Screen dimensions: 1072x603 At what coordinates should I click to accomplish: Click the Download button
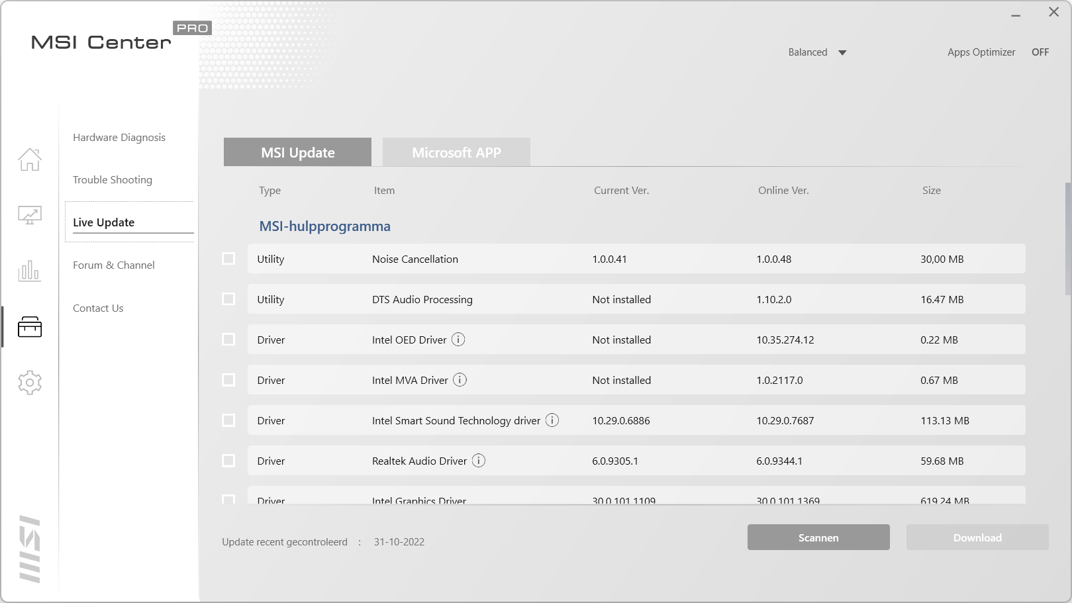point(977,537)
